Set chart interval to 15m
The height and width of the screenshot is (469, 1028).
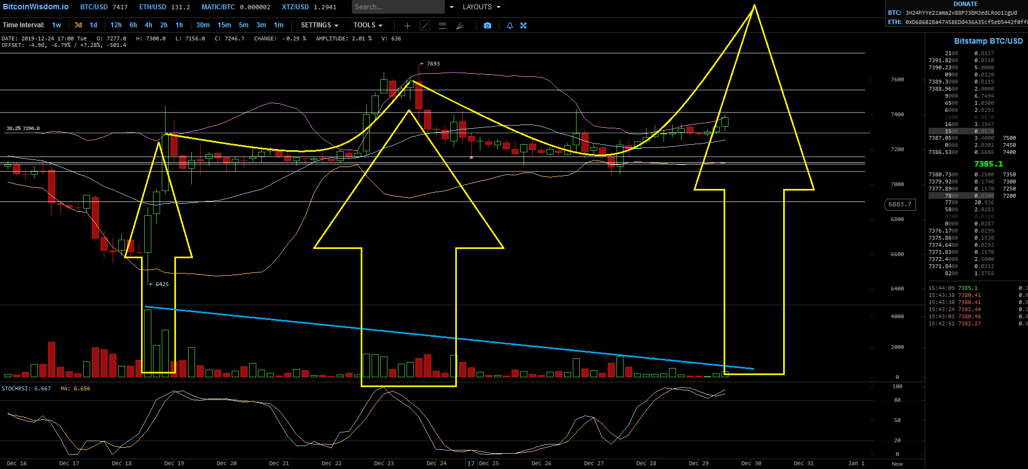[224, 25]
